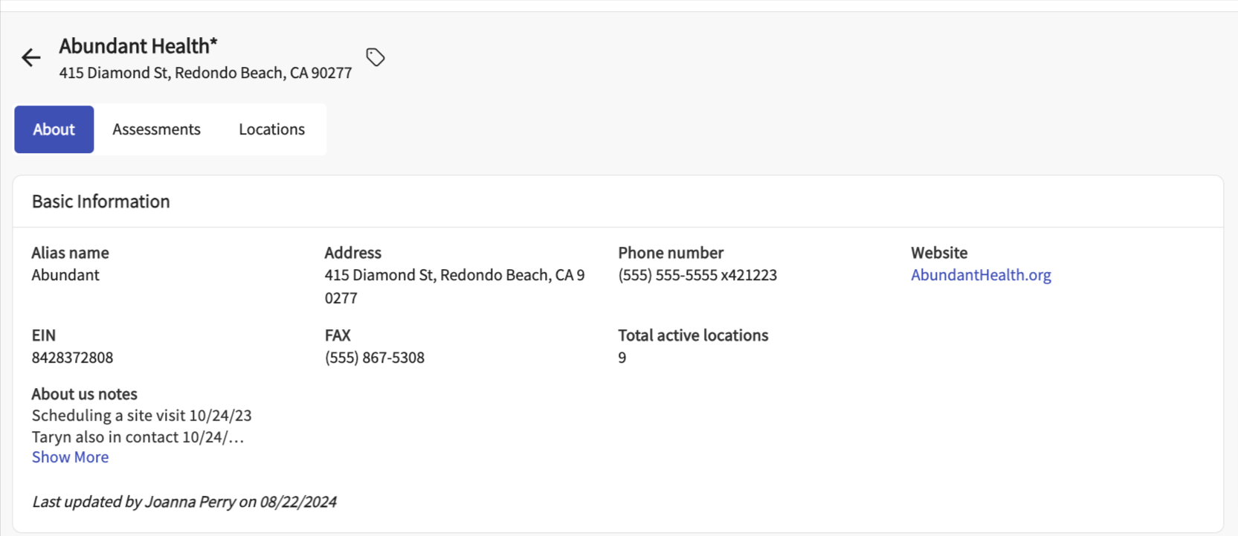Click the alias name value Abundant
Viewport: 1238px width, 536px height.
(x=65, y=275)
